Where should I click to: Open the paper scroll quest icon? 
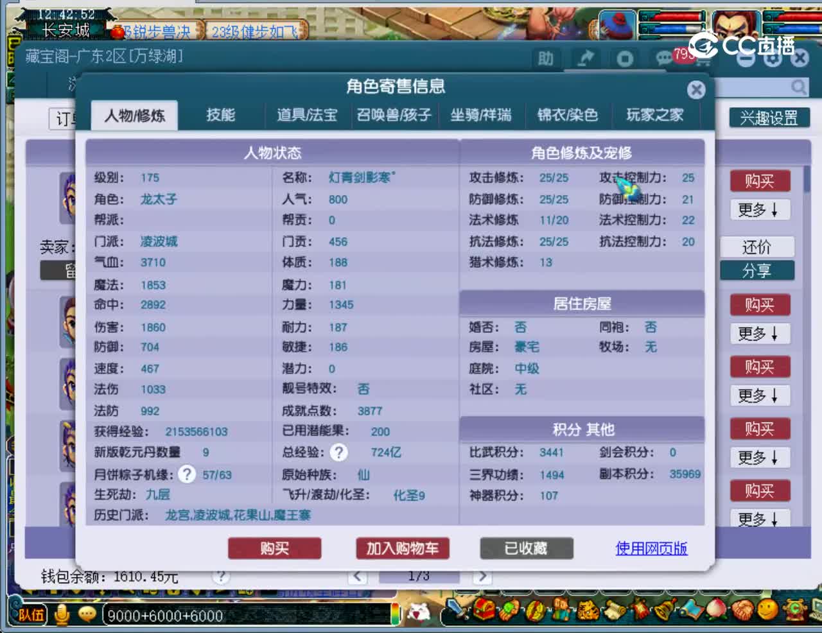point(615,609)
